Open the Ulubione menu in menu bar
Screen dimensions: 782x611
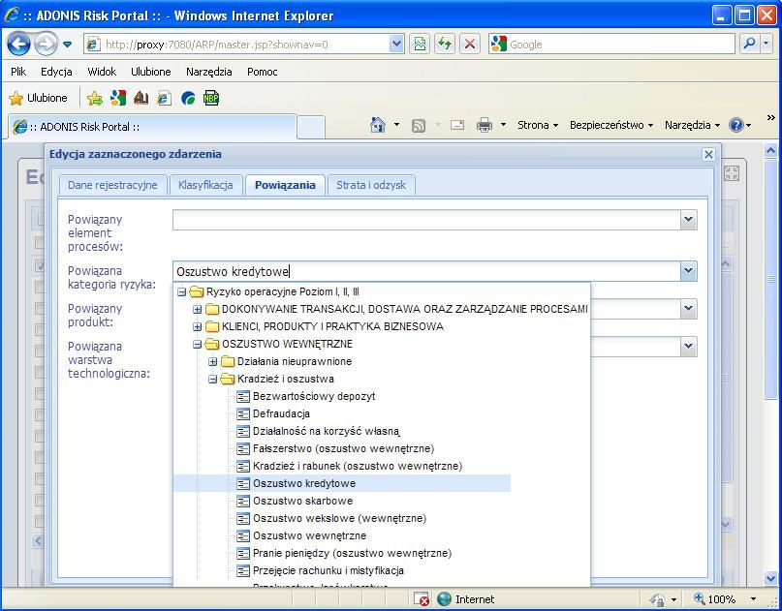[x=150, y=72]
